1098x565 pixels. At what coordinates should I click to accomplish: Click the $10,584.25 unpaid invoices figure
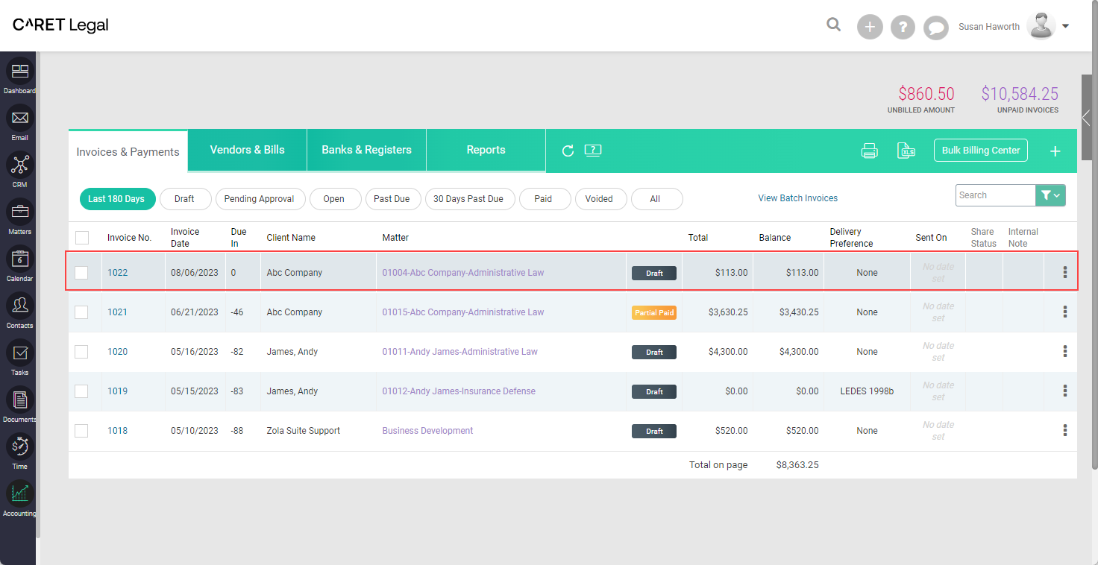pos(1020,94)
